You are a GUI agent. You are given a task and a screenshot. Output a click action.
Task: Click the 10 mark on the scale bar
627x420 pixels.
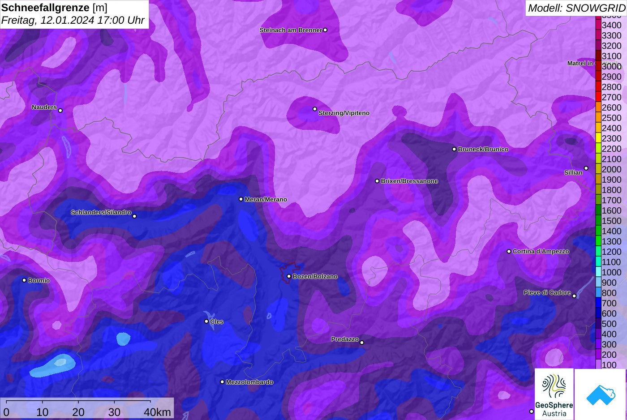(42, 412)
